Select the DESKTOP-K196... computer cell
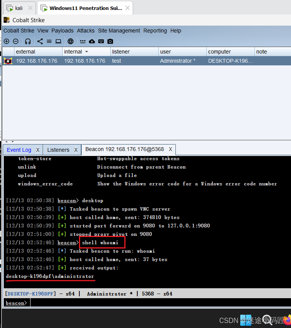This screenshot has height=328, width=291. click(230, 61)
